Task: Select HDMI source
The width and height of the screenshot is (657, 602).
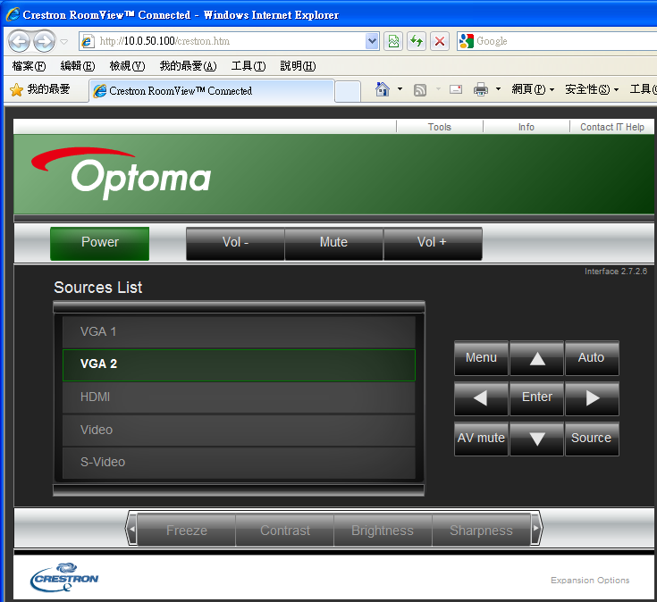Action: (239, 397)
